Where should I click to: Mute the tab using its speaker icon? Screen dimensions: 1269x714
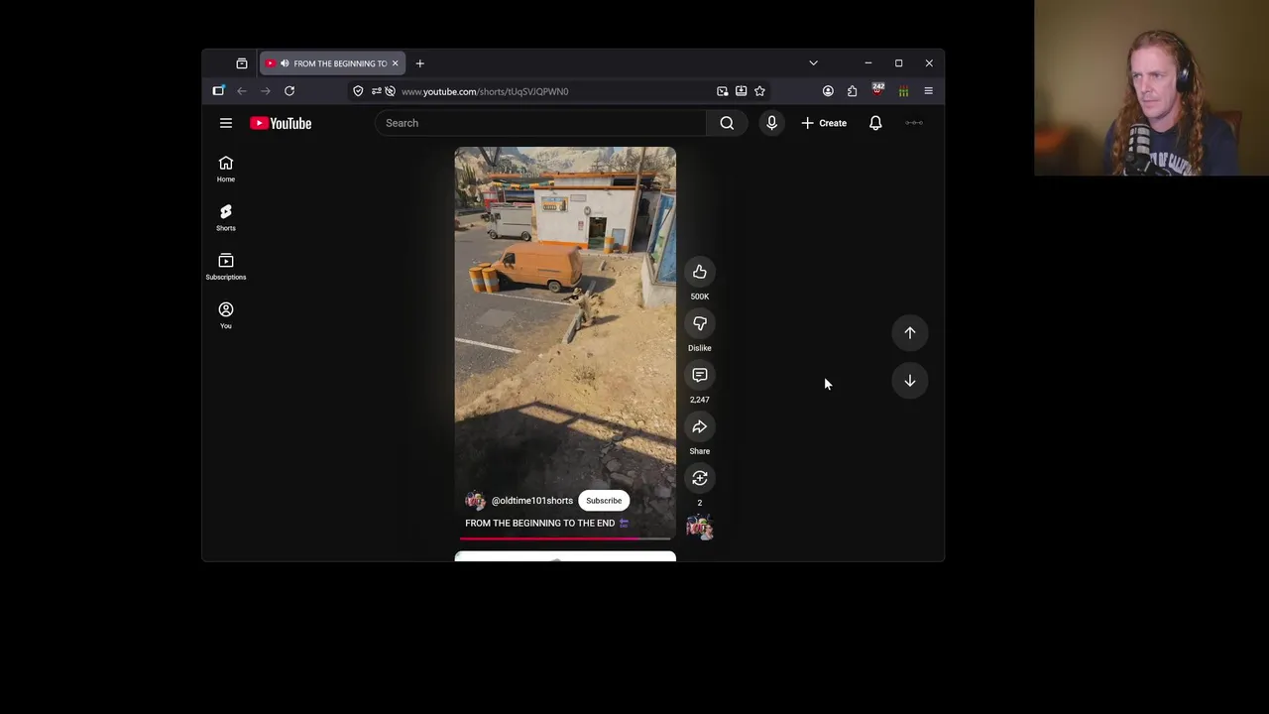[285, 63]
